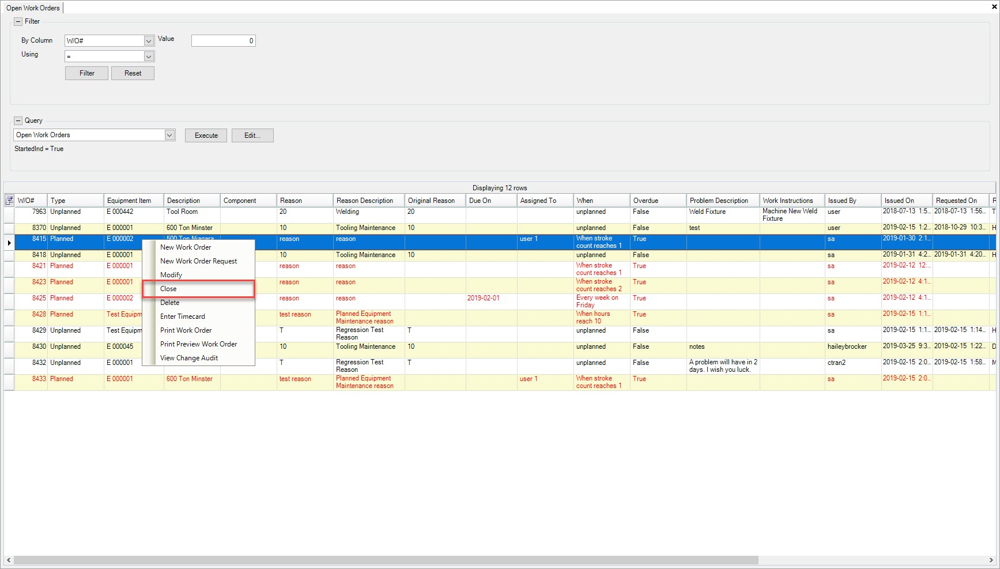Viewport: 1000px width, 569px height.
Task: Click the 'When hours reach 10' cell
Action: (x=602, y=318)
